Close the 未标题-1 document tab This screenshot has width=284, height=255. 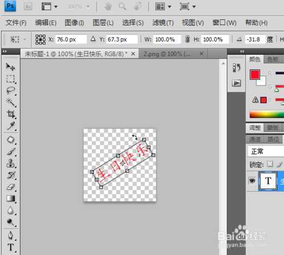(133, 54)
